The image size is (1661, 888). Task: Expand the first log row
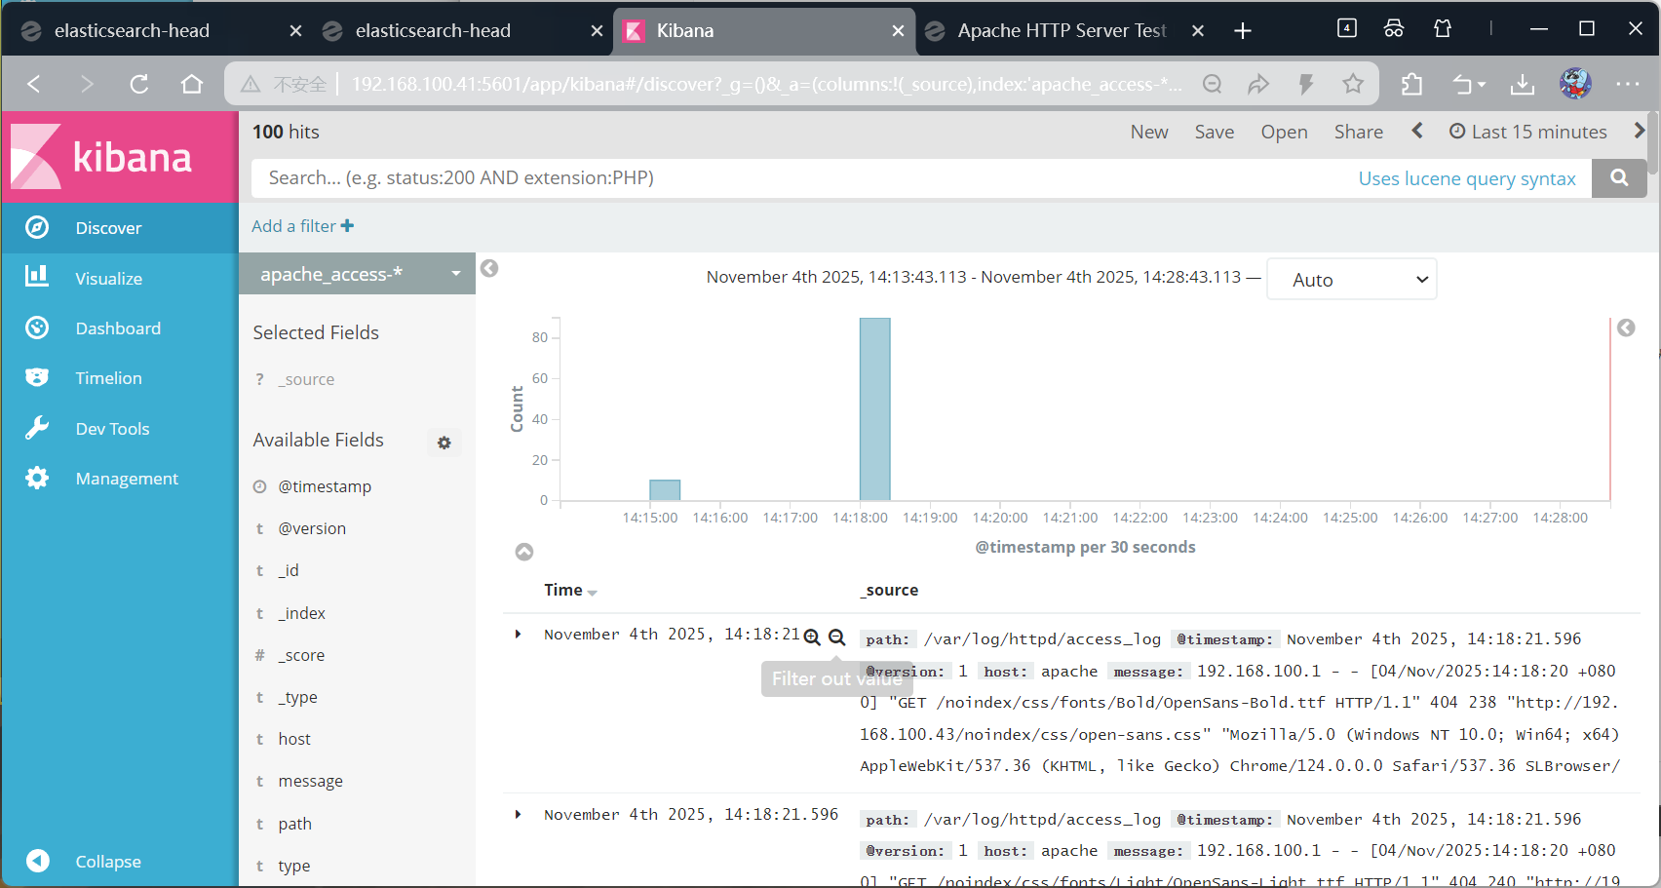pos(518,635)
